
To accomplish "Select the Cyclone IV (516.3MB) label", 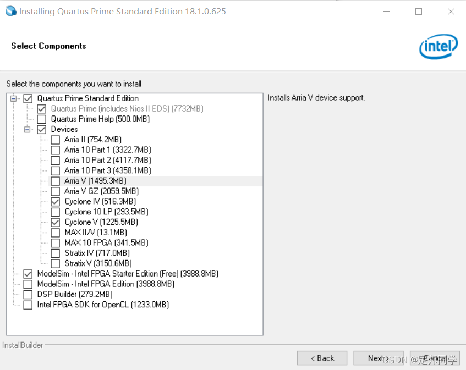I will point(100,202).
